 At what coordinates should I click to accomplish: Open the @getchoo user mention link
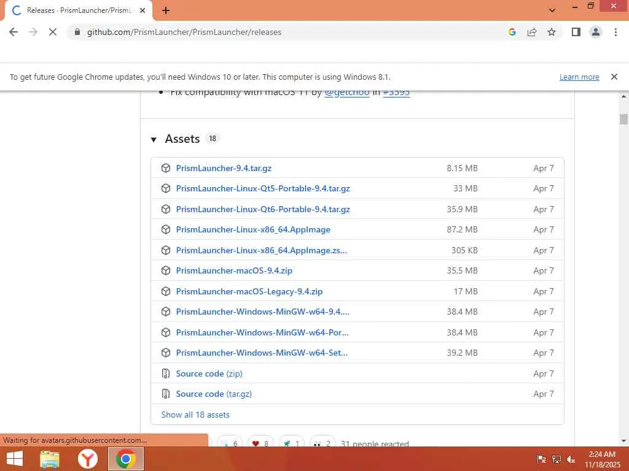(x=346, y=93)
